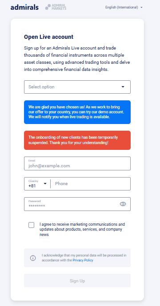Open the +81 country code dropdown
Viewport: 160px width, 306px height.
[37, 184]
